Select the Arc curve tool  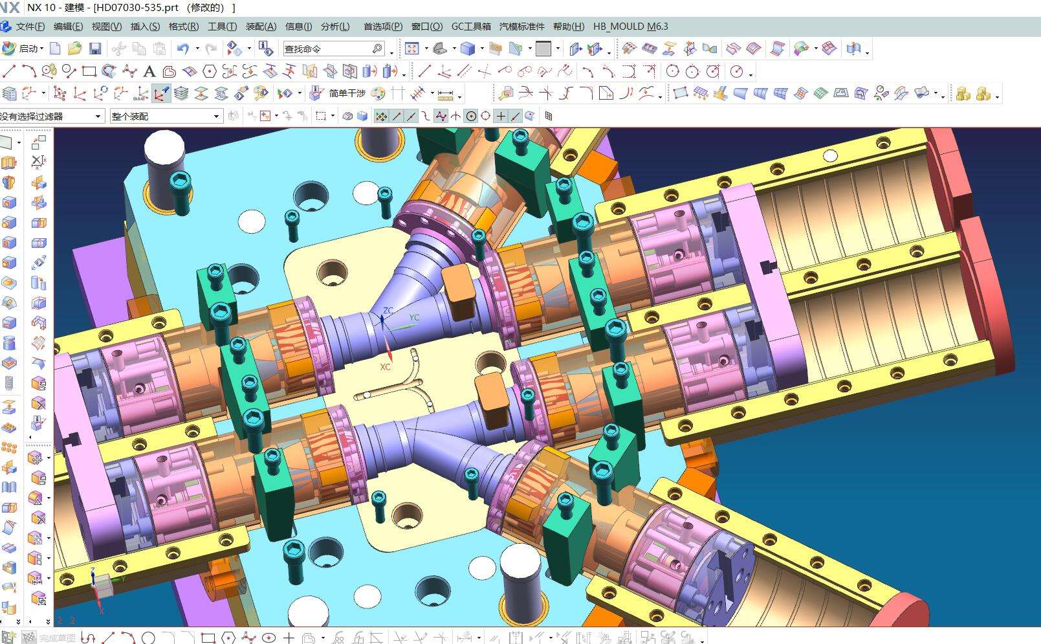coord(28,71)
